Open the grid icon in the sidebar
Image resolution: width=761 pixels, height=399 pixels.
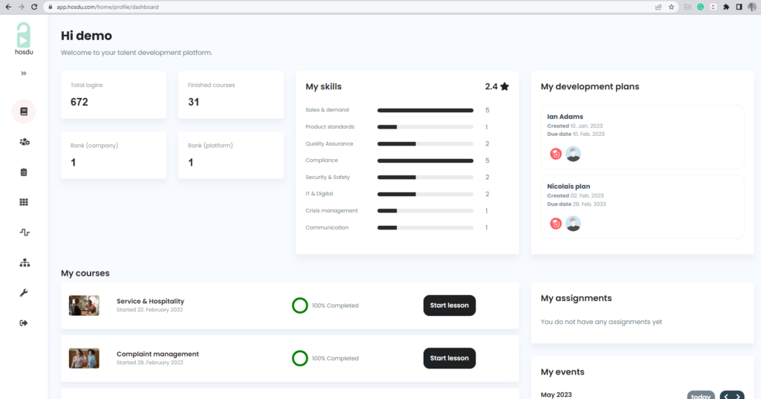pos(24,202)
